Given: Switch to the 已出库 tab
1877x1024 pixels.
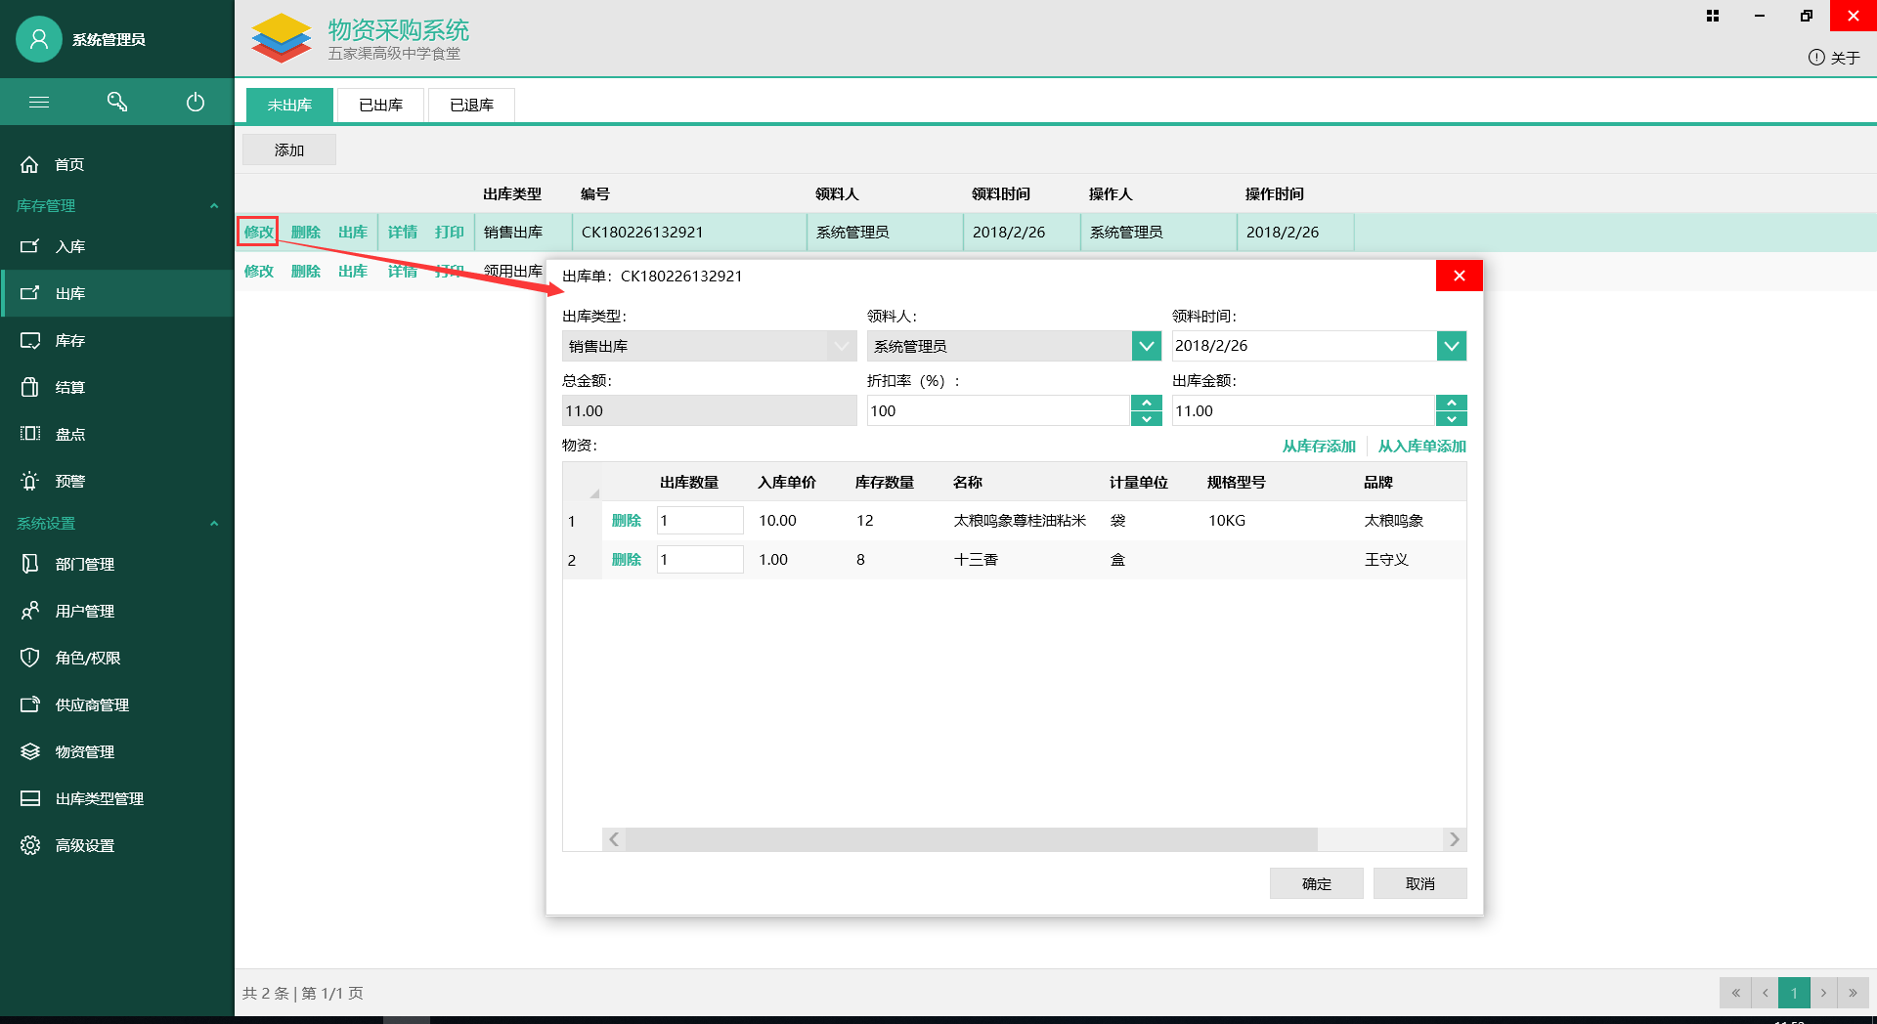Looking at the screenshot, I should (x=380, y=105).
